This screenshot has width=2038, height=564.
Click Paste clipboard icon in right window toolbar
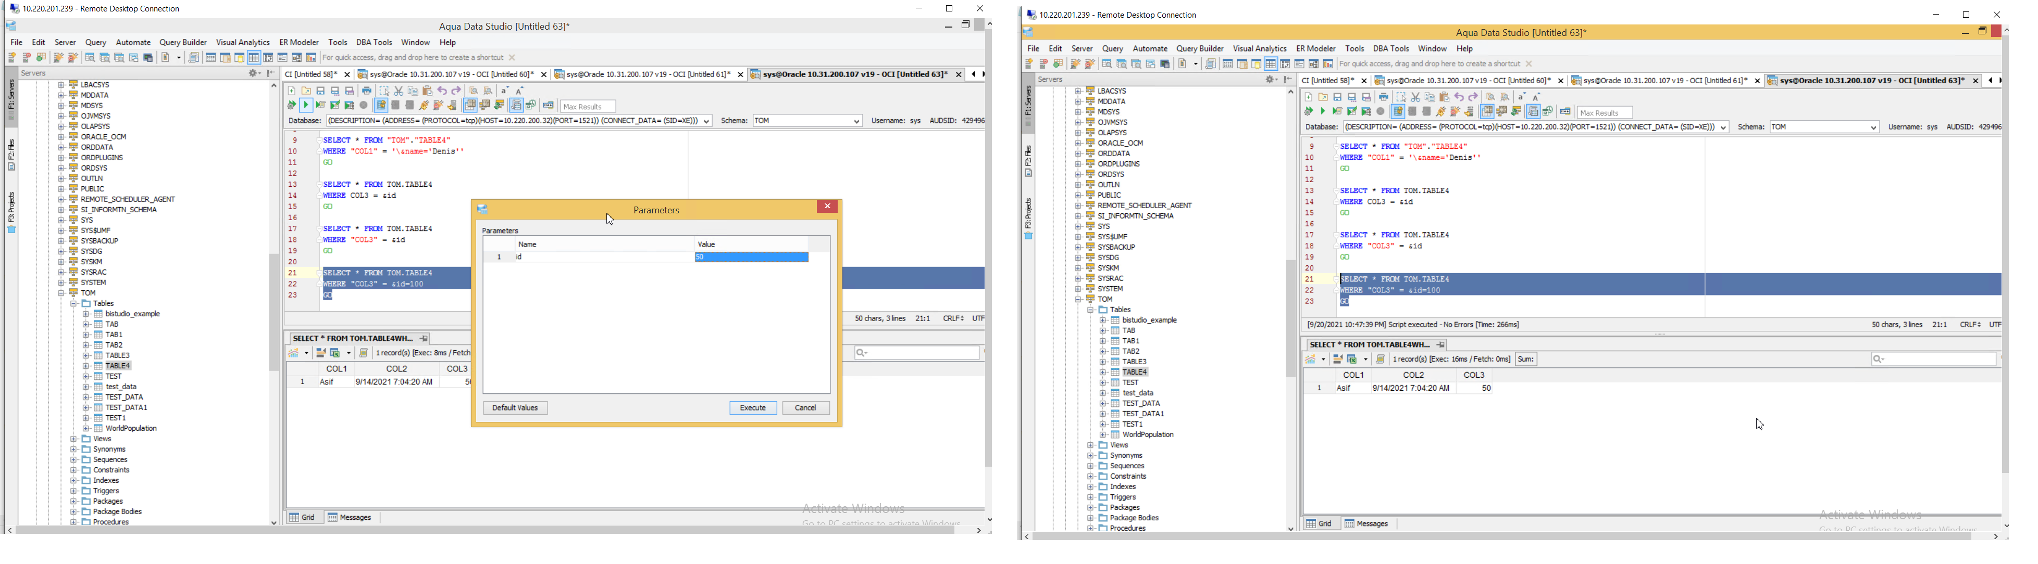pyautogui.click(x=1445, y=97)
